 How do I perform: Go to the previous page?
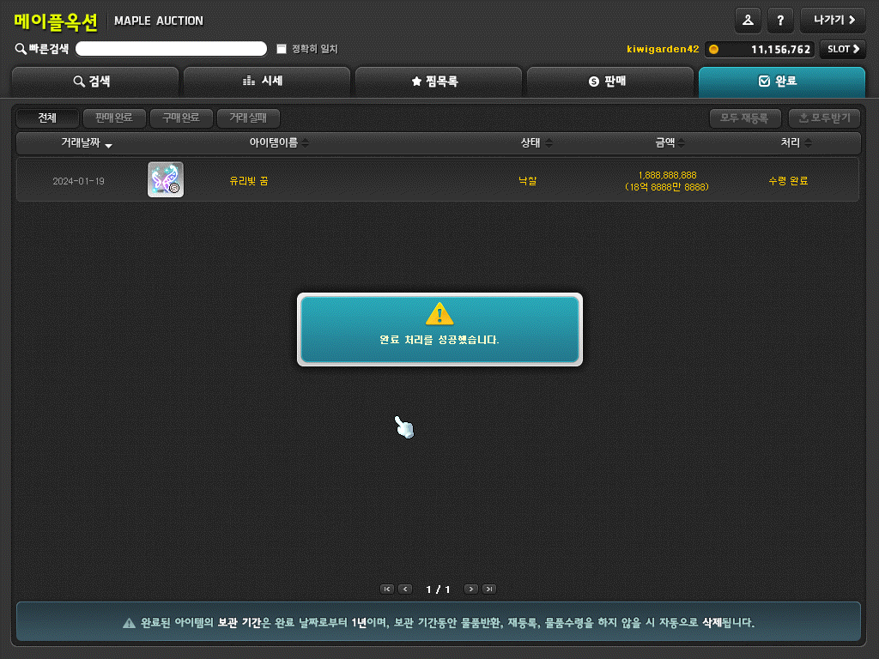click(x=405, y=589)
